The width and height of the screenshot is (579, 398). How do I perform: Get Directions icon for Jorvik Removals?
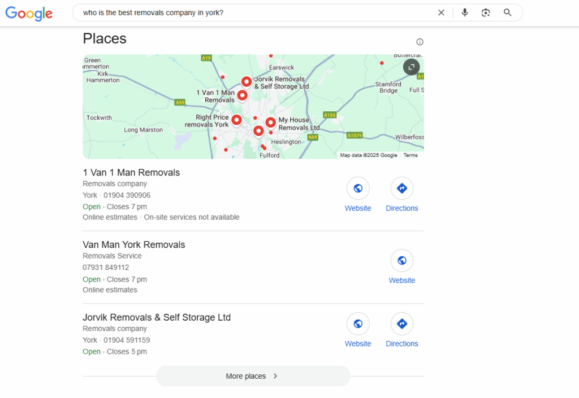point(402,324)
